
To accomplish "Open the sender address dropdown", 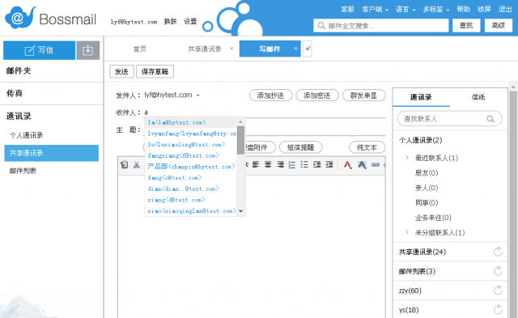I will pos(198,95).
